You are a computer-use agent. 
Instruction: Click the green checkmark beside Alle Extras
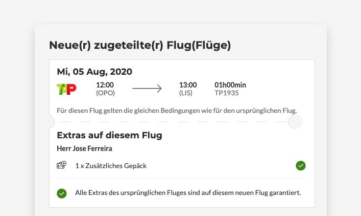[62, 193]
